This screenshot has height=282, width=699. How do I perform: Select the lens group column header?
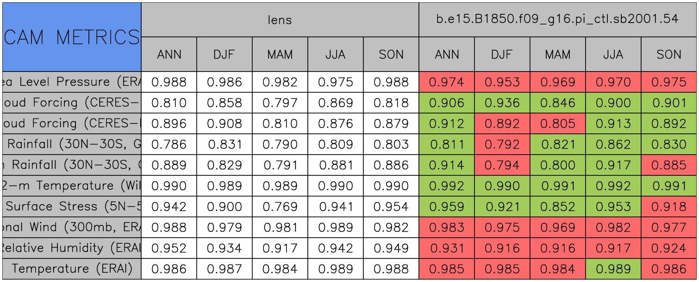click(280, 20)
